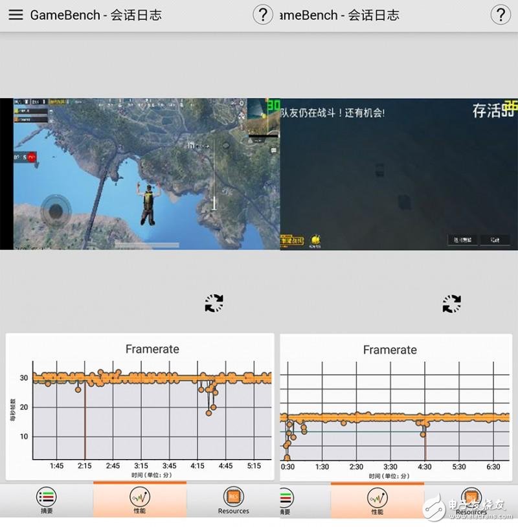Click the 3:30 time label on right chart
The image size is (518, 527).
tap(390, 467)
